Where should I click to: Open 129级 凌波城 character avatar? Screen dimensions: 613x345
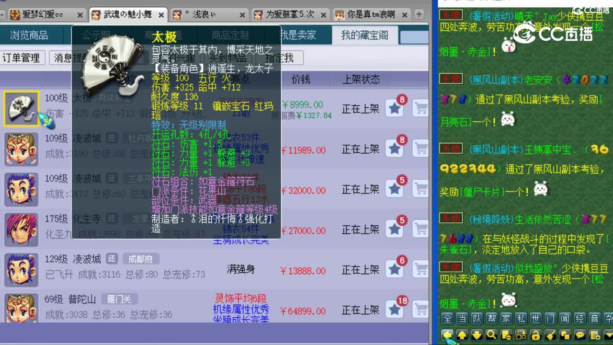coord(22,270)
